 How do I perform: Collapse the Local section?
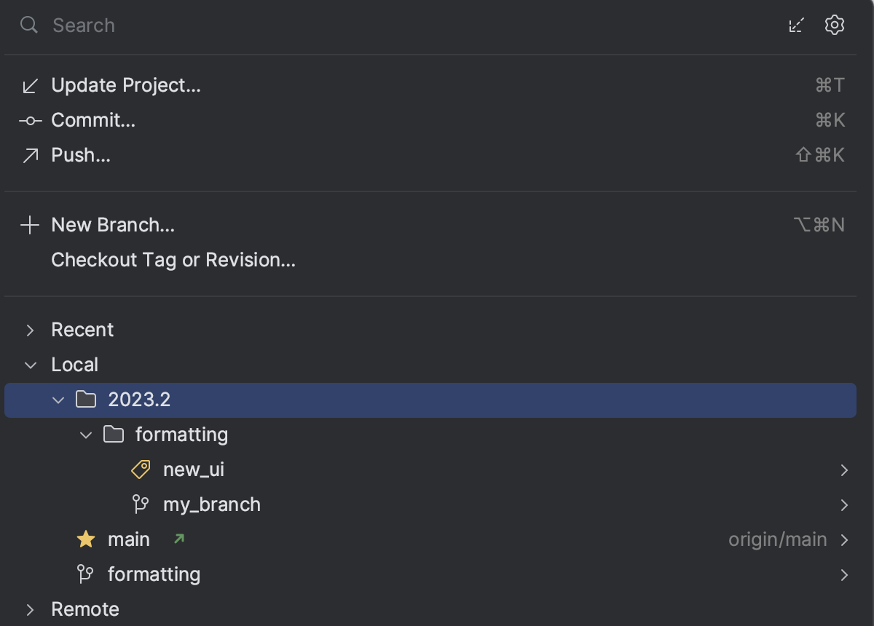click(29, 365)
